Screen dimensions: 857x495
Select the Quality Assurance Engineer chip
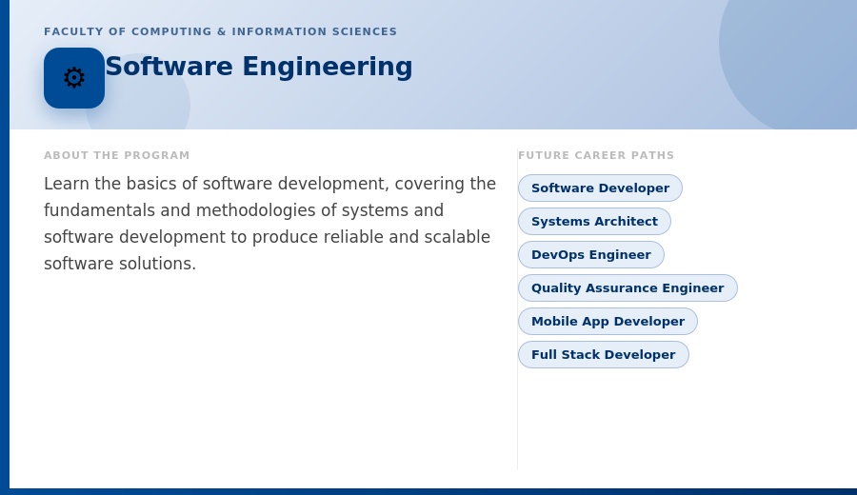point(628,287)
